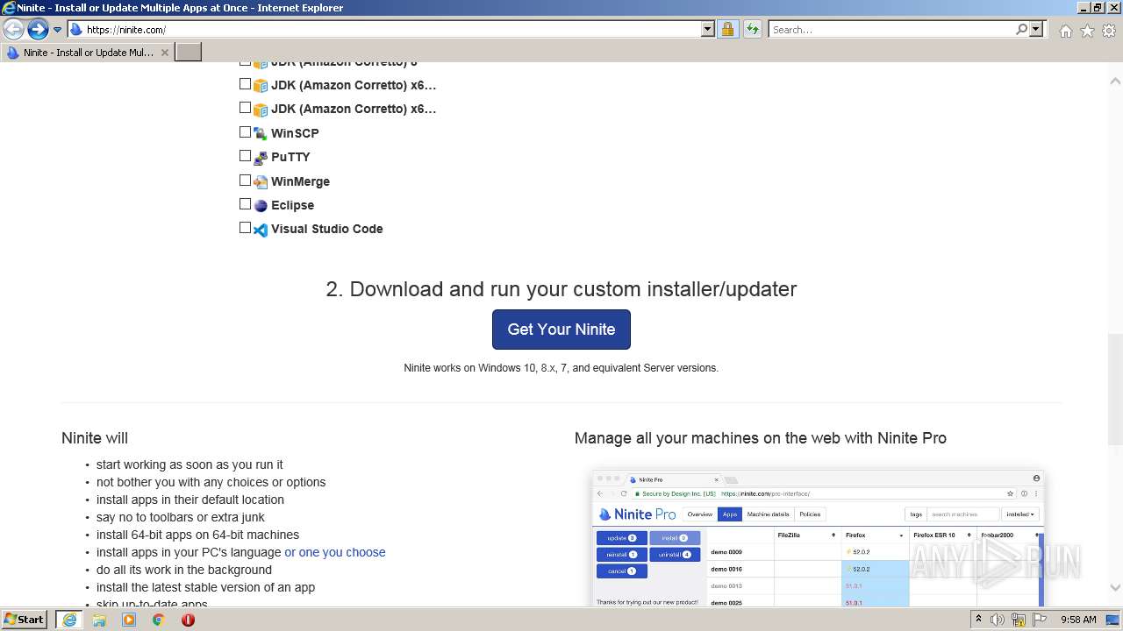Click the Visual Studio Code label
Image resolution: width=1123 pixels, height=631 pixels.
tap(327, 229)
